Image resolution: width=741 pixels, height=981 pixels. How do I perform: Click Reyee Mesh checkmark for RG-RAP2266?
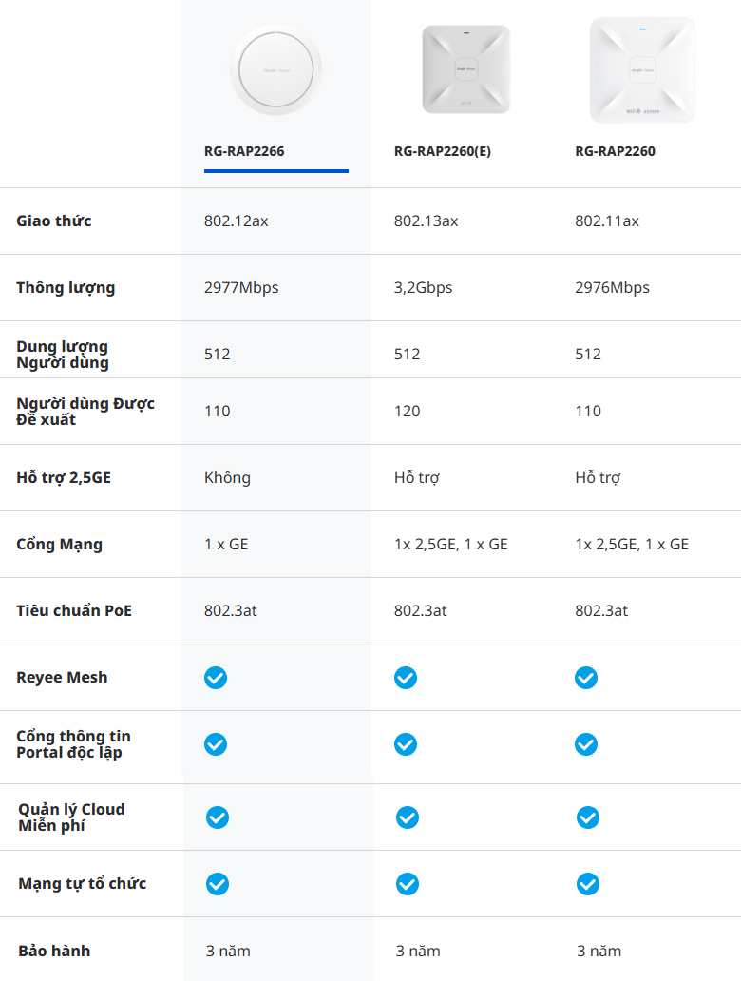click(x=216, y=678)
